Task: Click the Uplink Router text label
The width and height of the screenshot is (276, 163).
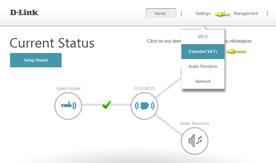Action: click(x=68, y=89)
